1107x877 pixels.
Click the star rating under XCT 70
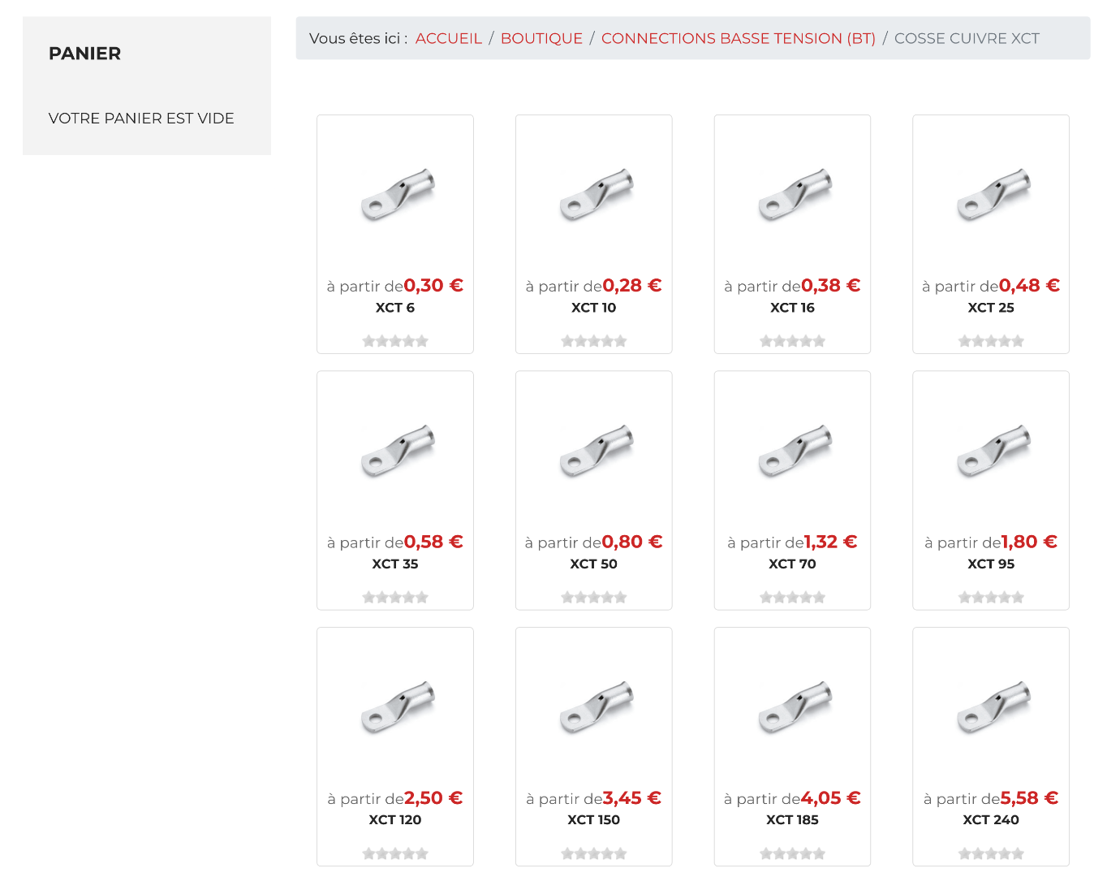(x=792, y=598)
